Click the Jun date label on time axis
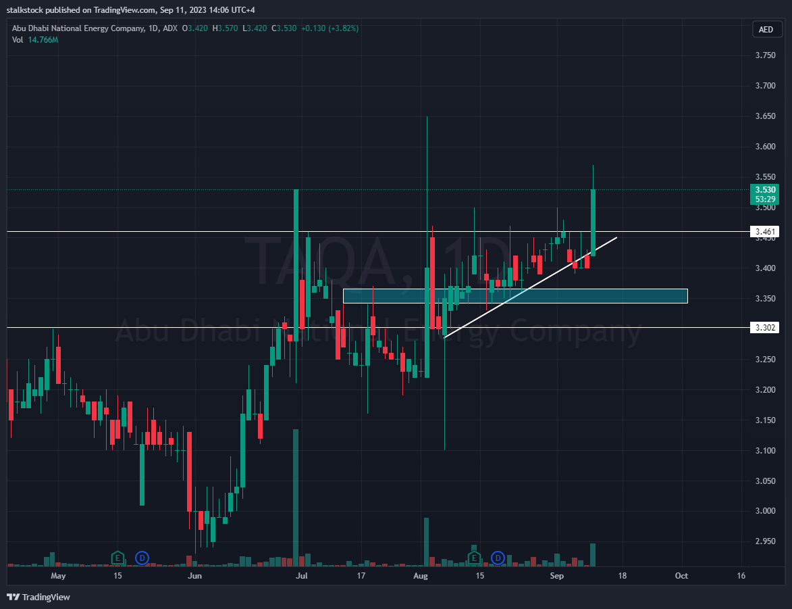 click(194, 576)
